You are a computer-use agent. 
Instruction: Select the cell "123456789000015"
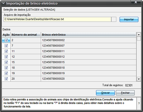[x=89, y=62]
